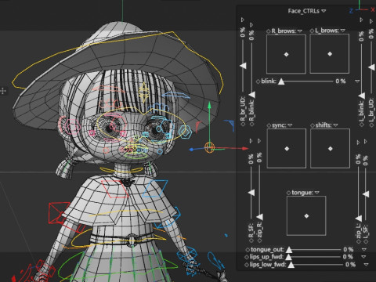This screenshot has width=376, height=282.
Task: Click the L_SF vertical slider handle
Action: [x=366, y=194]
